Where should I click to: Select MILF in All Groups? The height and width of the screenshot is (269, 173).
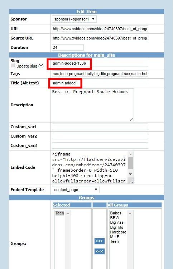115,237
